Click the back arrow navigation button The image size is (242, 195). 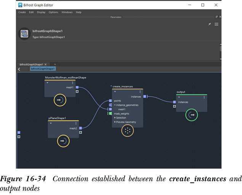point(19,69)
